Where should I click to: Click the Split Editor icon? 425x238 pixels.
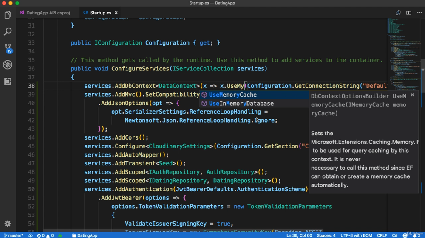[408, 13]
